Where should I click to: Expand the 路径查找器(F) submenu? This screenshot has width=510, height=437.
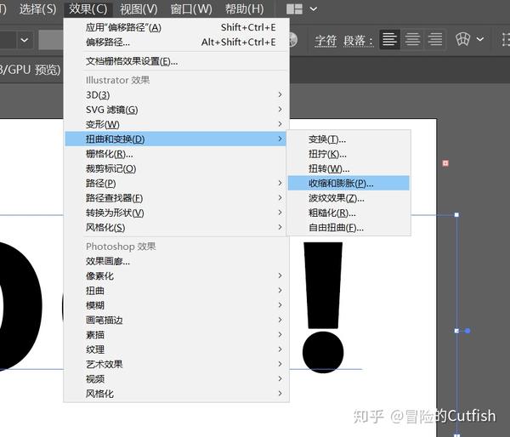pyautogui.click(x=177, y=198)
